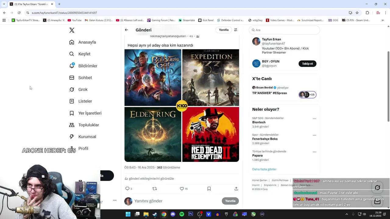390x219 pixels.
Task: View gönderi etkileşimlerini görüntüle link
Action: click(149, 179)
